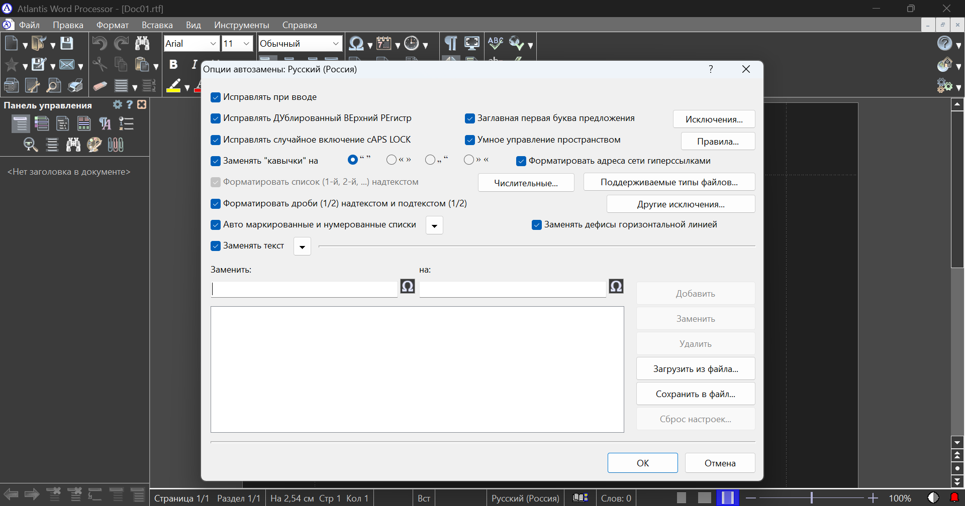Open the Формат menu
This screenshot has width=965, height=506.
pos(113,25)
